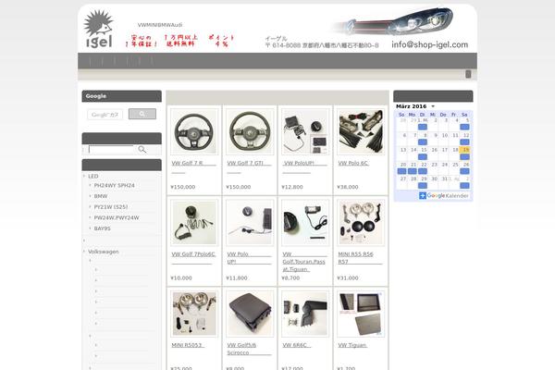
Task: Focus the Google custom search field
Action: 105,115
